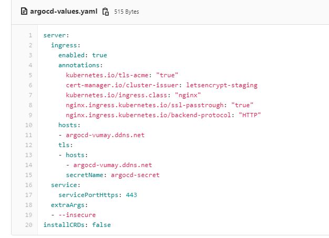Copy the file path with the clipboard icon
Viewport: 329px width, 238px height.
point(106,11)
